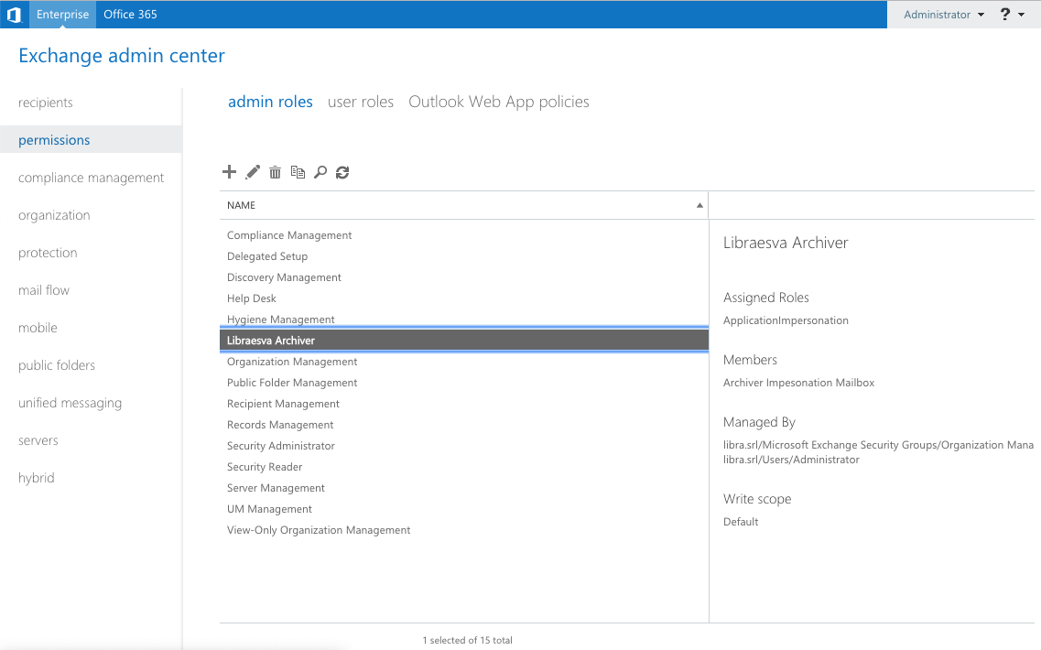The image size is (1041, 650).
Task: Click Default write scope value
Action: 741,522
